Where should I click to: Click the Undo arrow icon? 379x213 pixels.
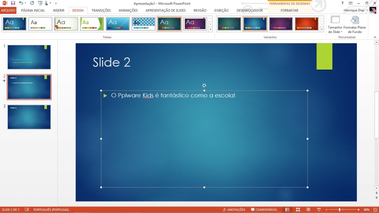(x=21, y=3)
